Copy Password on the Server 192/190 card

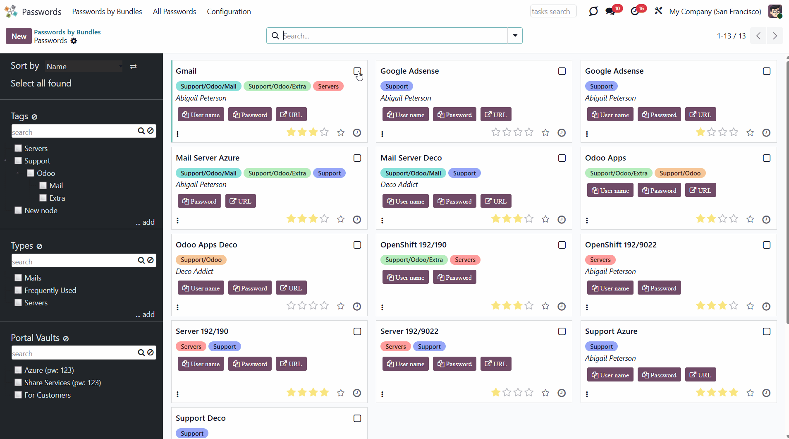click(x=250, y=364)
